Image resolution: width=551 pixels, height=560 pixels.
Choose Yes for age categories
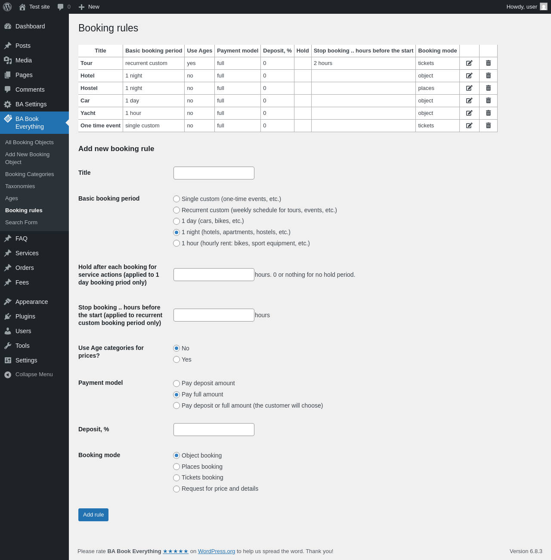[x=176, y=359]
